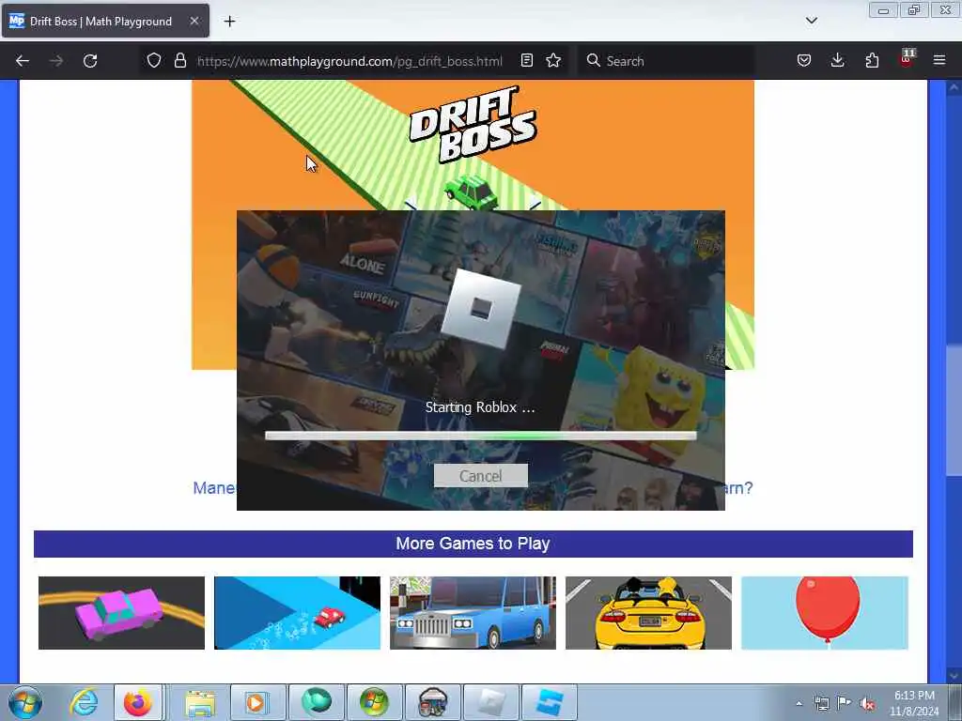This screenshot has height=721, width=962.
Task: Click the More Games to Play banner
Action: click(473, 544)
